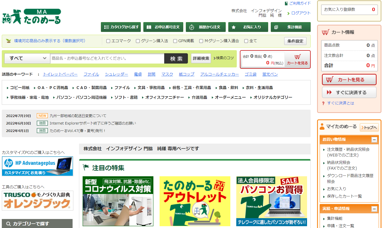Viewport: 384px width, 228px height.
Task: Collapse the お買い物情報 section
Action: [x=374, y=139]
